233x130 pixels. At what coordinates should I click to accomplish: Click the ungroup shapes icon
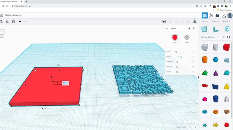183,22
